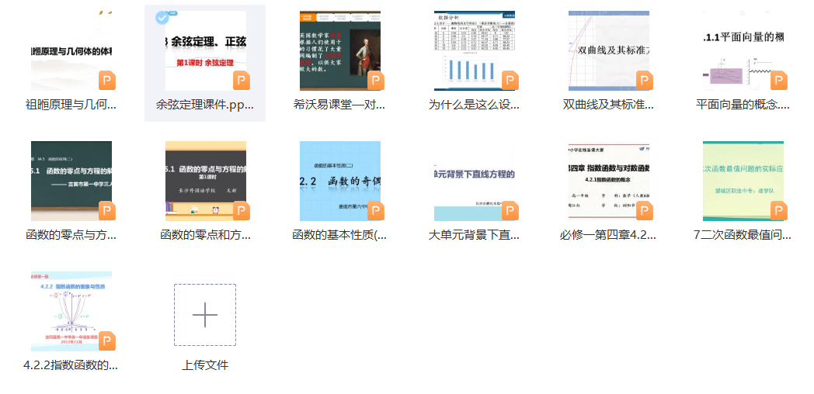The height and width of the screenshot is (394, 814).
Task: Click PPT badge icon on 4.2.2指数函数 thumbnail
Action: click(x=107, y=341)
